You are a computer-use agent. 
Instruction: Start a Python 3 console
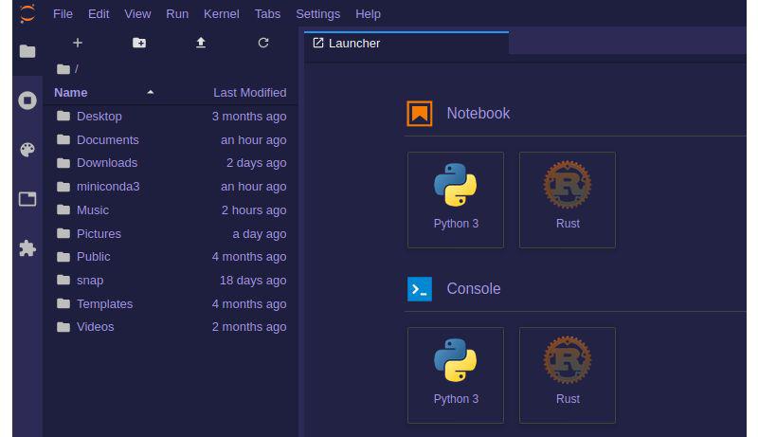pos(456,375)
